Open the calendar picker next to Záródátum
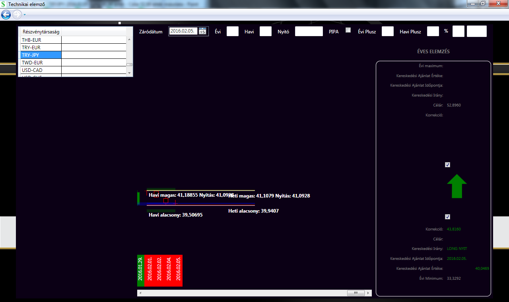This screenshot has width=509, height=302. tap(202, 31)
